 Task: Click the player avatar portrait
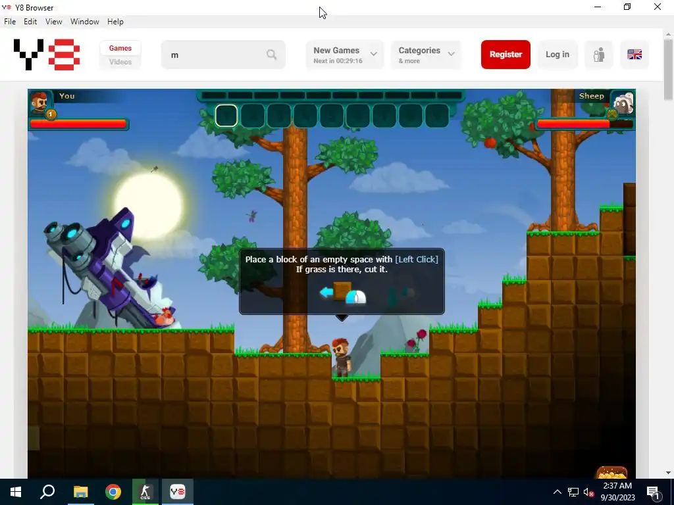pyautogui.click(x=39, y=102)
